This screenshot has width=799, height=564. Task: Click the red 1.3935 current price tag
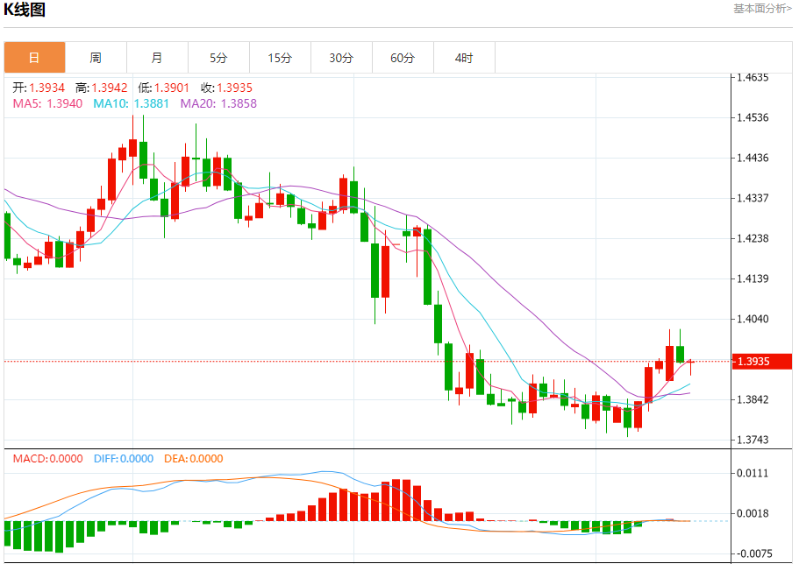tap(762, 362)
